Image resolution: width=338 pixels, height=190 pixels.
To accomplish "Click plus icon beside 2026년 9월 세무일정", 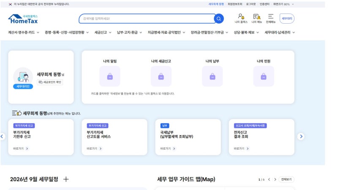I will click(66, 179).
